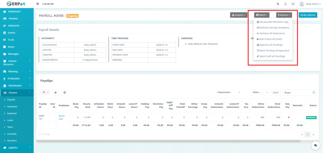Click the search icon in Payslips search box
Screen dimensions: 323x153
click(314, 92)
